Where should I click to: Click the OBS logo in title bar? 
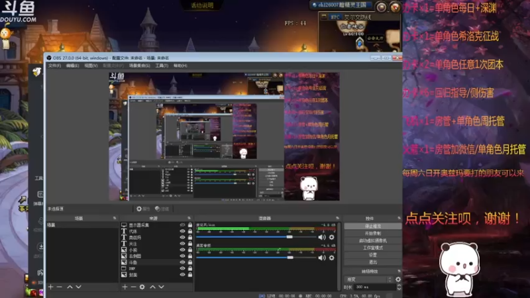49,58
